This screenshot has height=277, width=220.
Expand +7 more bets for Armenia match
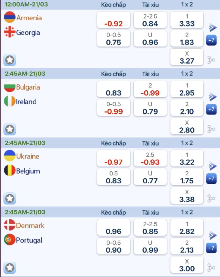tap(211, 40)
